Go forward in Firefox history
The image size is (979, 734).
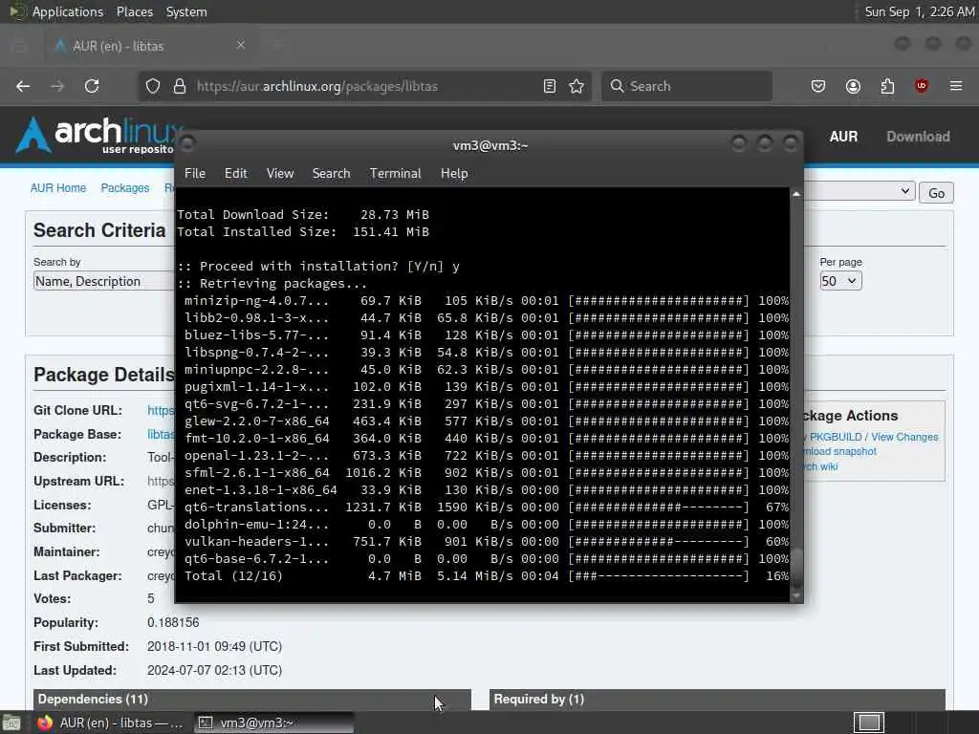click(57, 86)
